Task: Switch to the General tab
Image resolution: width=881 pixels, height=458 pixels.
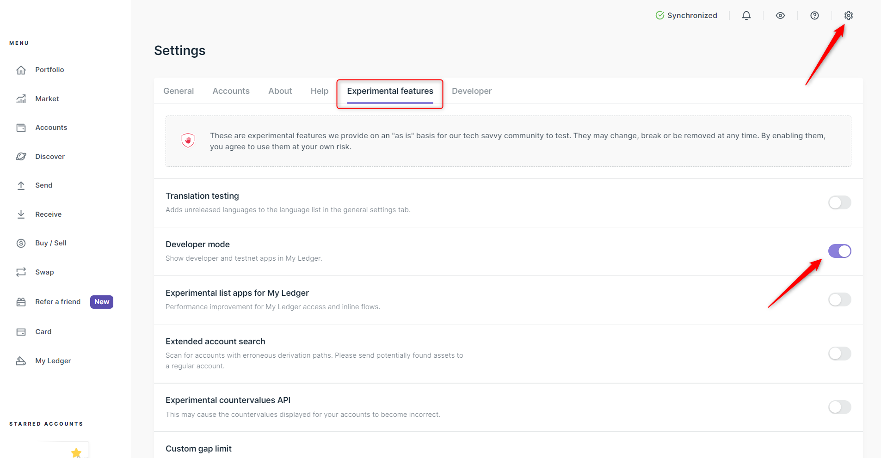Action: [x=179, y=91]
